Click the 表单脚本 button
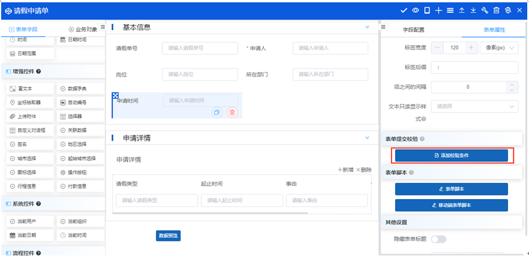This screenshot has height=263, width=529. [451, 189]
